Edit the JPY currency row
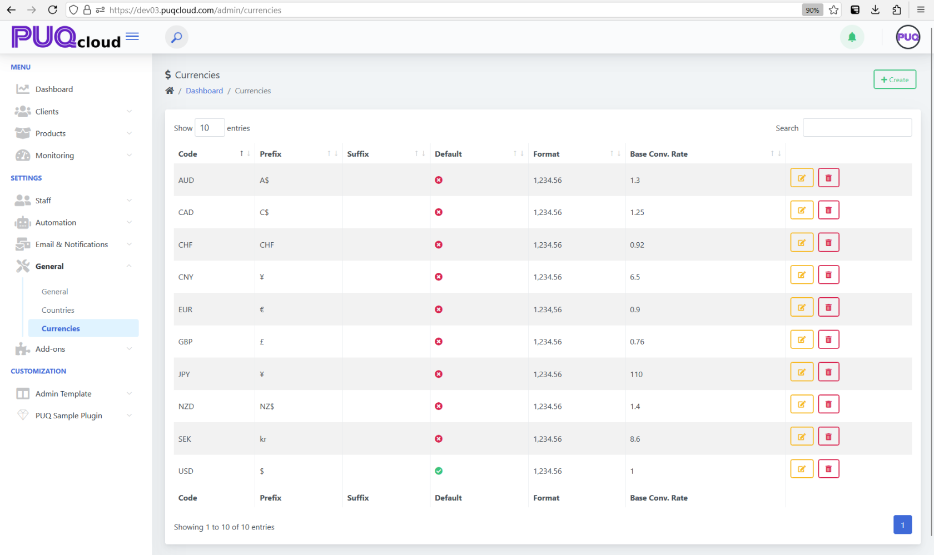This screenshot has height=555, width=934. 802,372
